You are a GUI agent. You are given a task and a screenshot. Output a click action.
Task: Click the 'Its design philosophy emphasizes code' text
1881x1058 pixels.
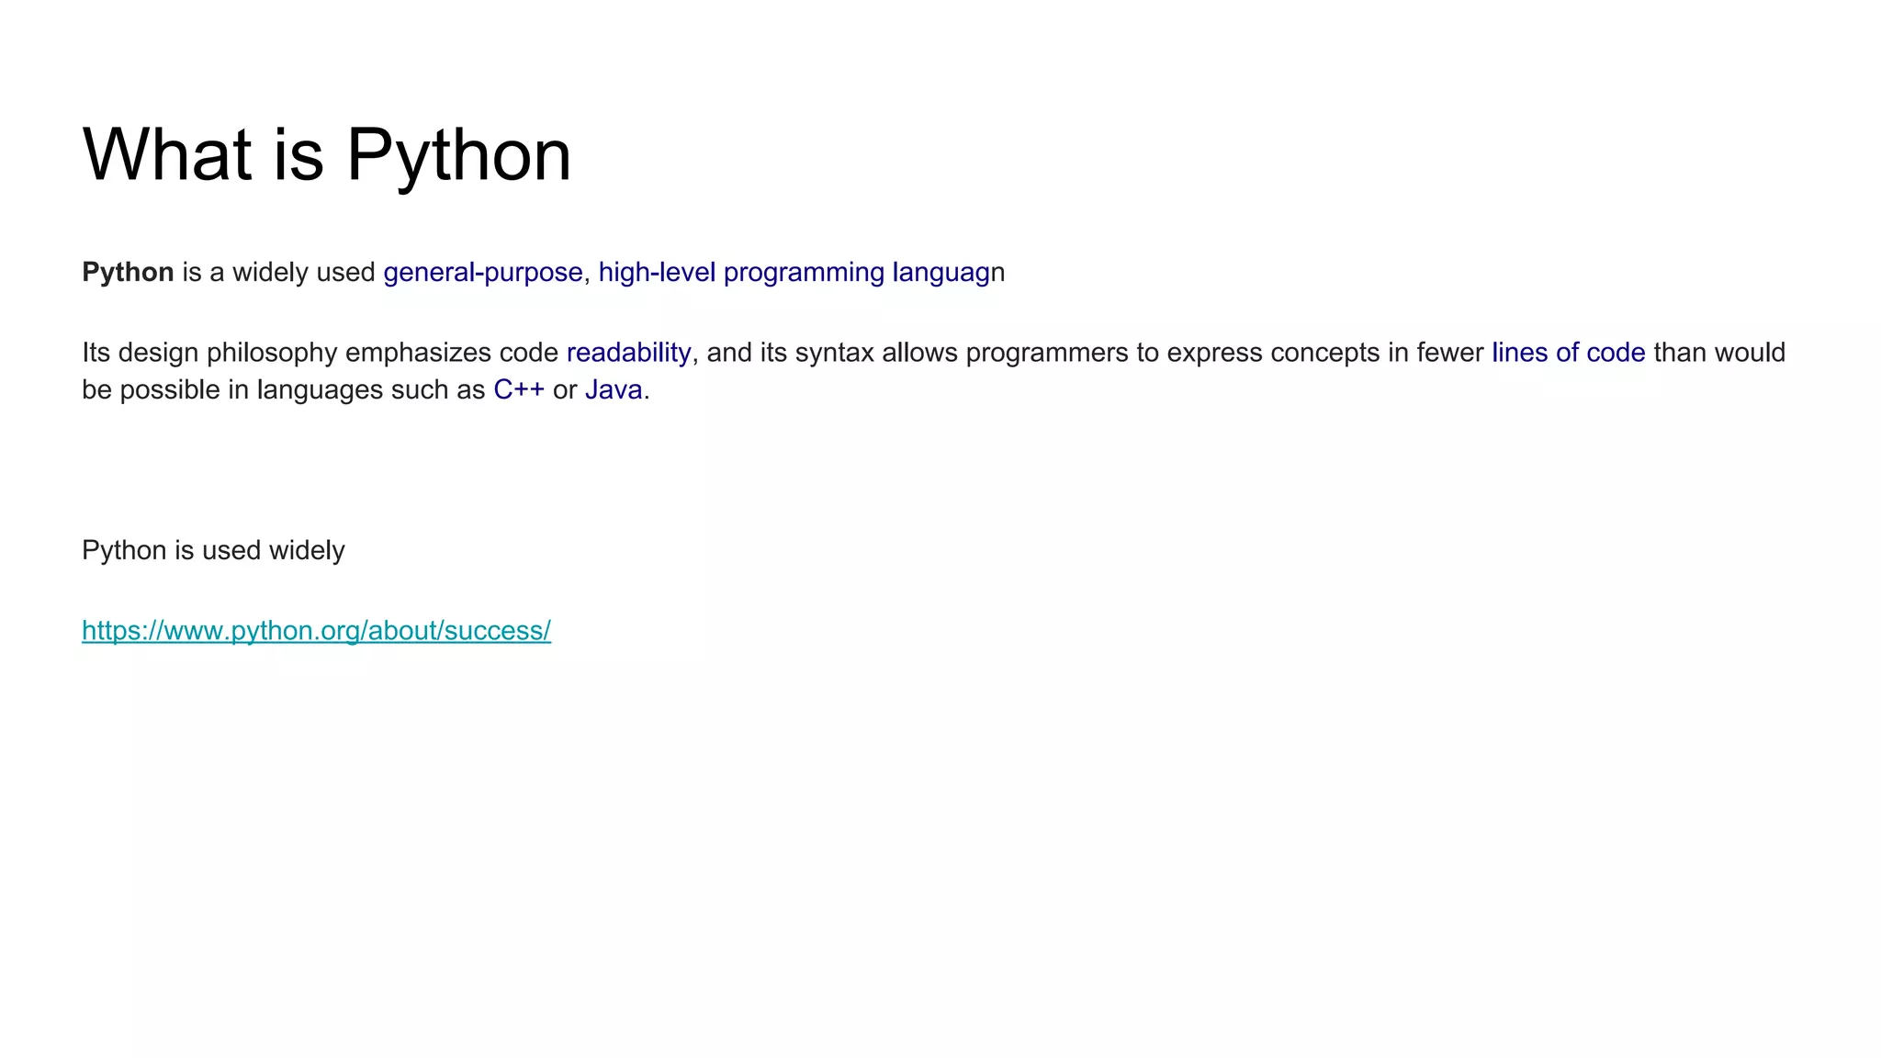click(x=321, y=352)
